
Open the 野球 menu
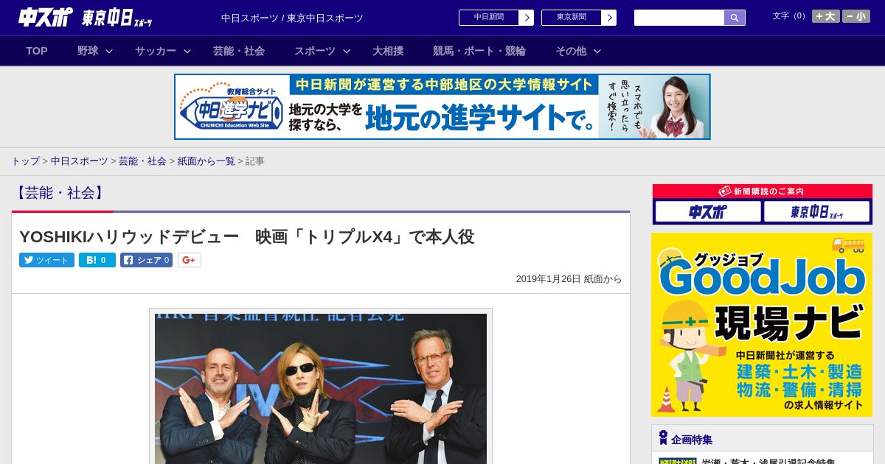tap(88, 51)
